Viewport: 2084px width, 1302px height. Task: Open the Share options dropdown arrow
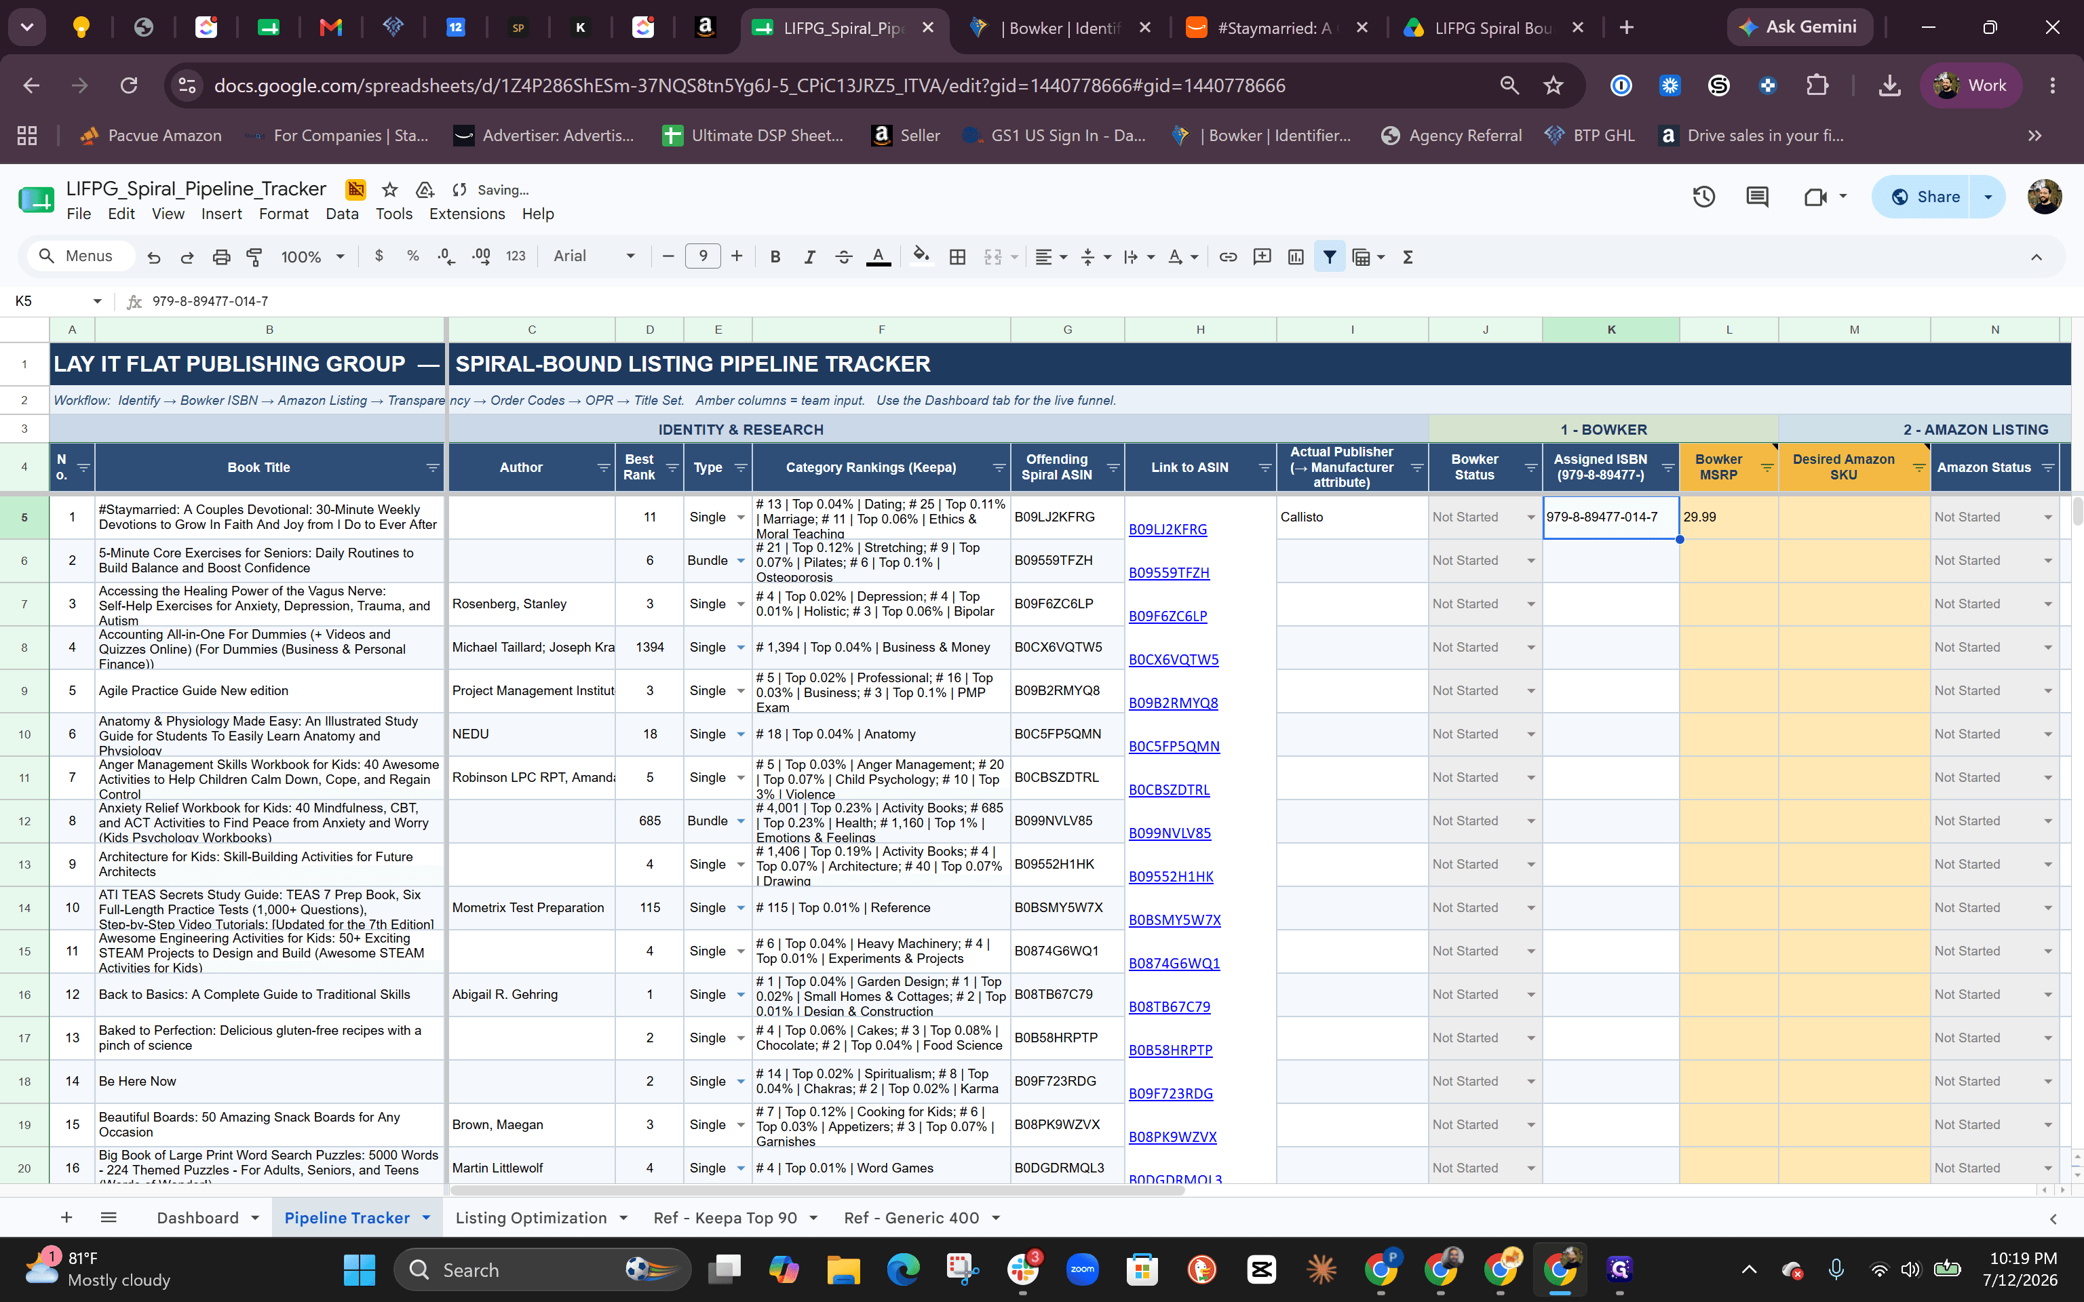[1988, 197]
